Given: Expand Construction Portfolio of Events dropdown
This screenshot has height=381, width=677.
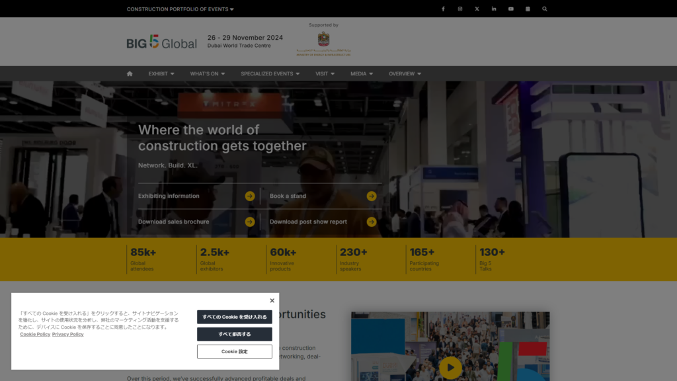Looking at the screenshot, I should point(180,9).
